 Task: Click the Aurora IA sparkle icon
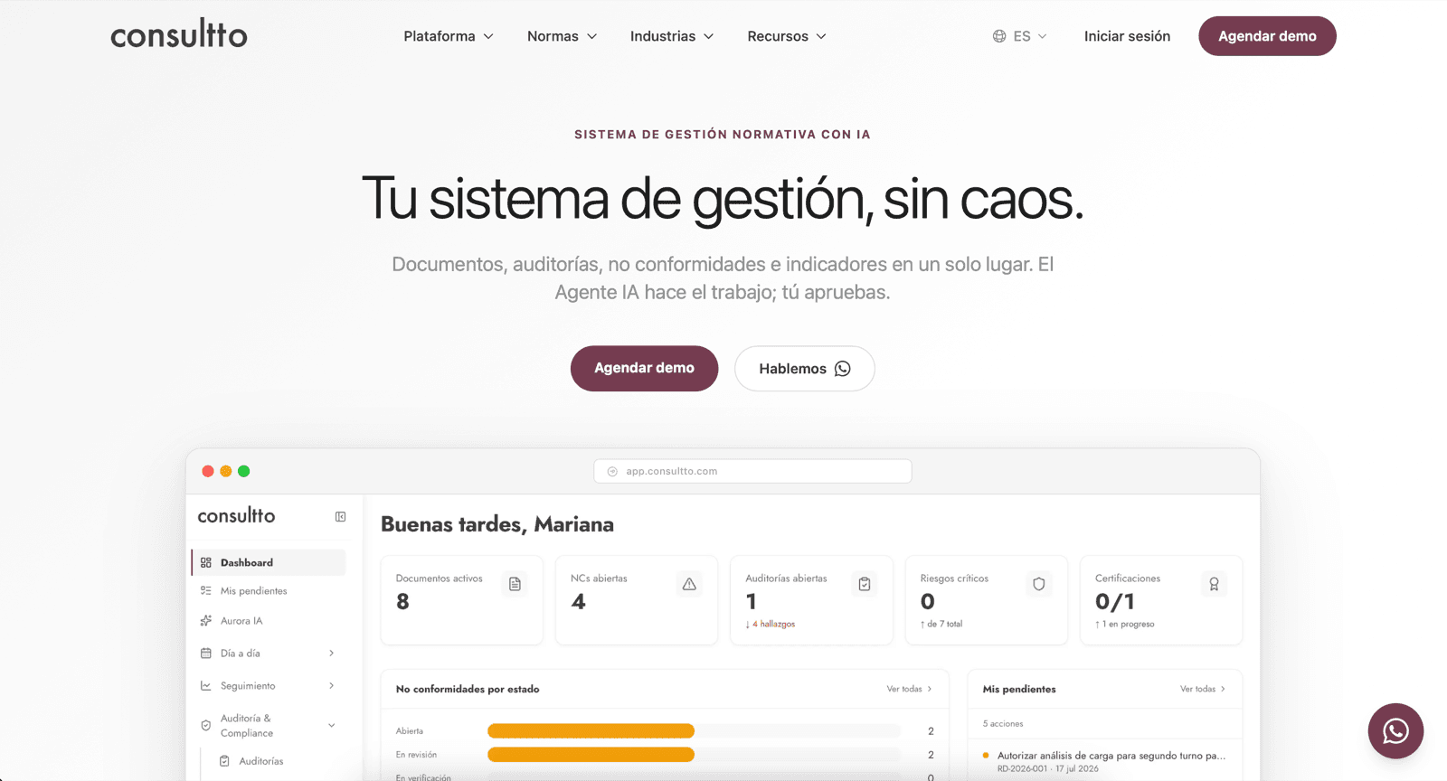[x=206, y=621]
